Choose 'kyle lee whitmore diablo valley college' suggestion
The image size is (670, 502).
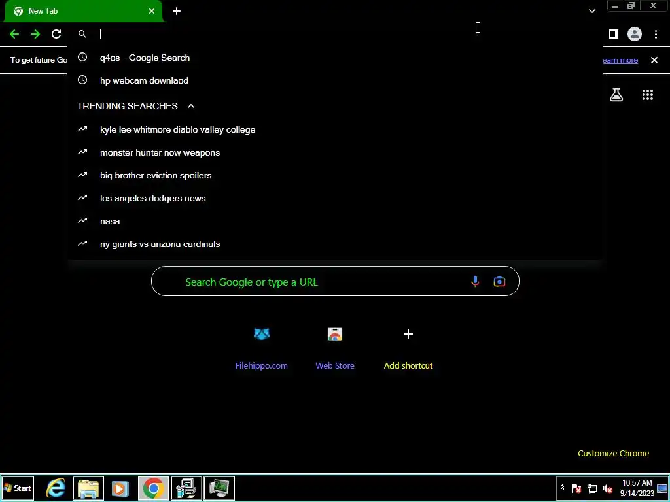click(x=334, y=130)
